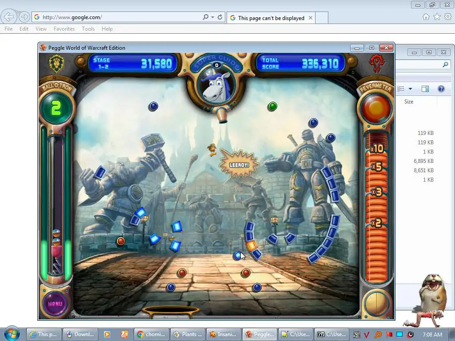The width and height of the screenshot is (455, 341).
Task: Click the browser Back arrow button
Action: pos(9,17)
